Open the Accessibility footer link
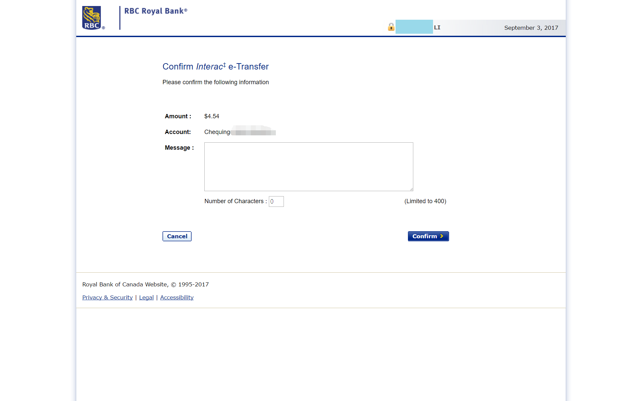The image size is (642, 401). 177,297
